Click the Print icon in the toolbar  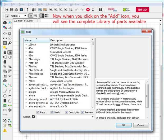pos(16,10)
